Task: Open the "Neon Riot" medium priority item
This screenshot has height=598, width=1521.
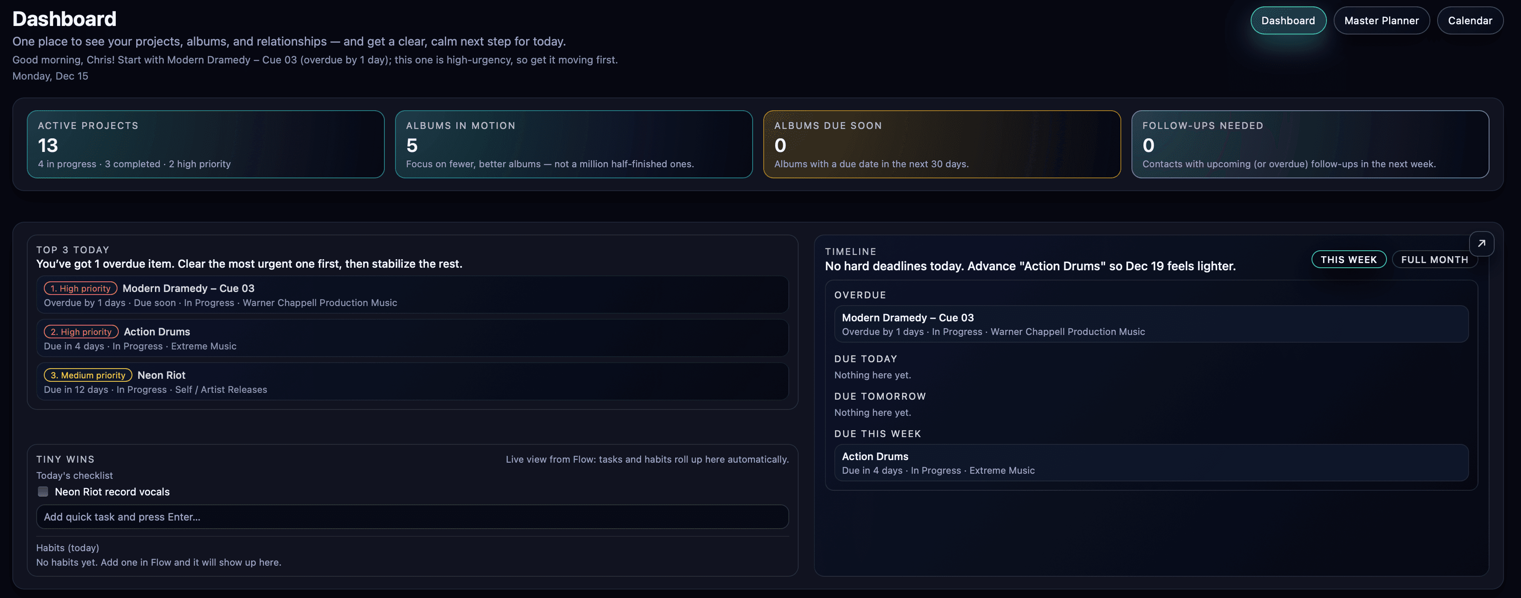Action: tap(413, 381)
